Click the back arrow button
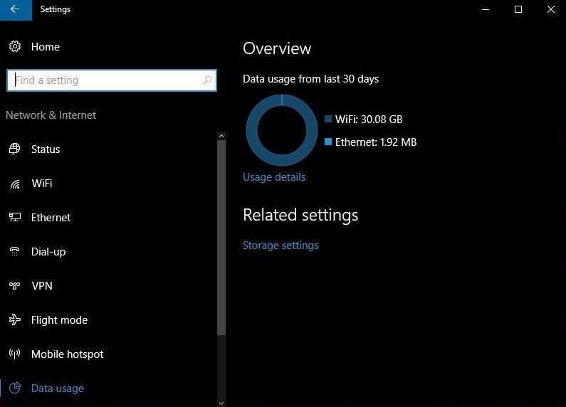 click(x=15, y=9)
